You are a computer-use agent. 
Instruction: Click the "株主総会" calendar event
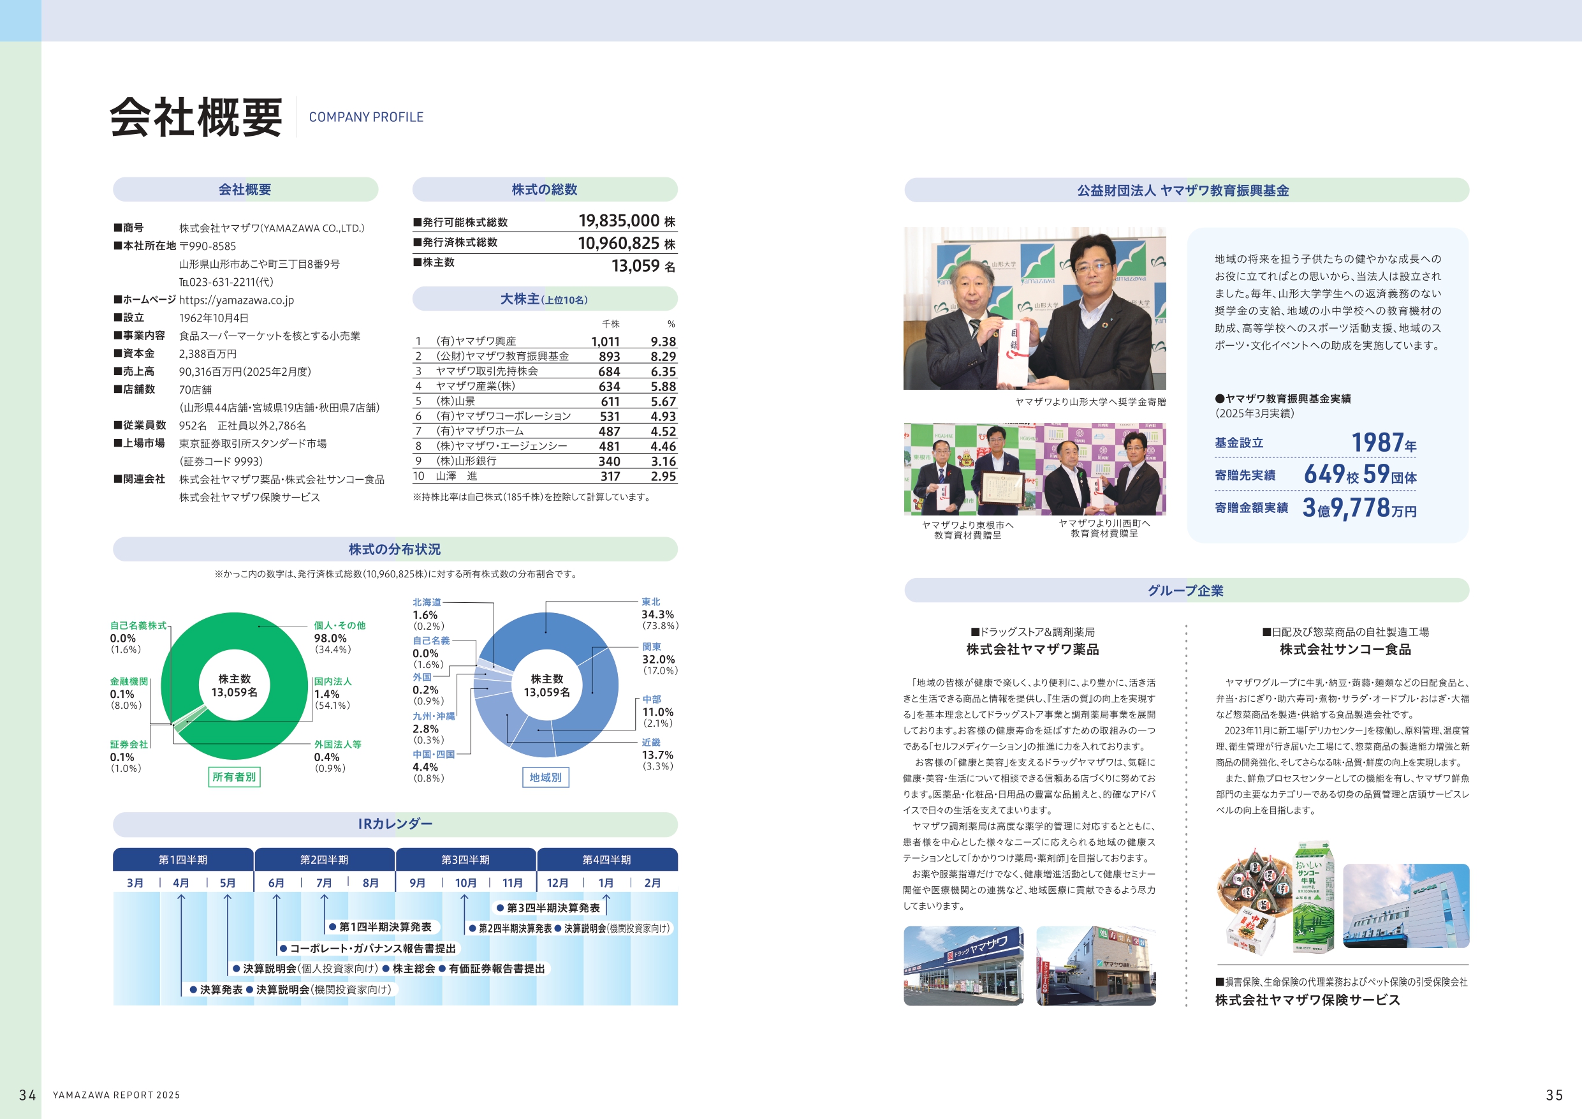point(413,968)
